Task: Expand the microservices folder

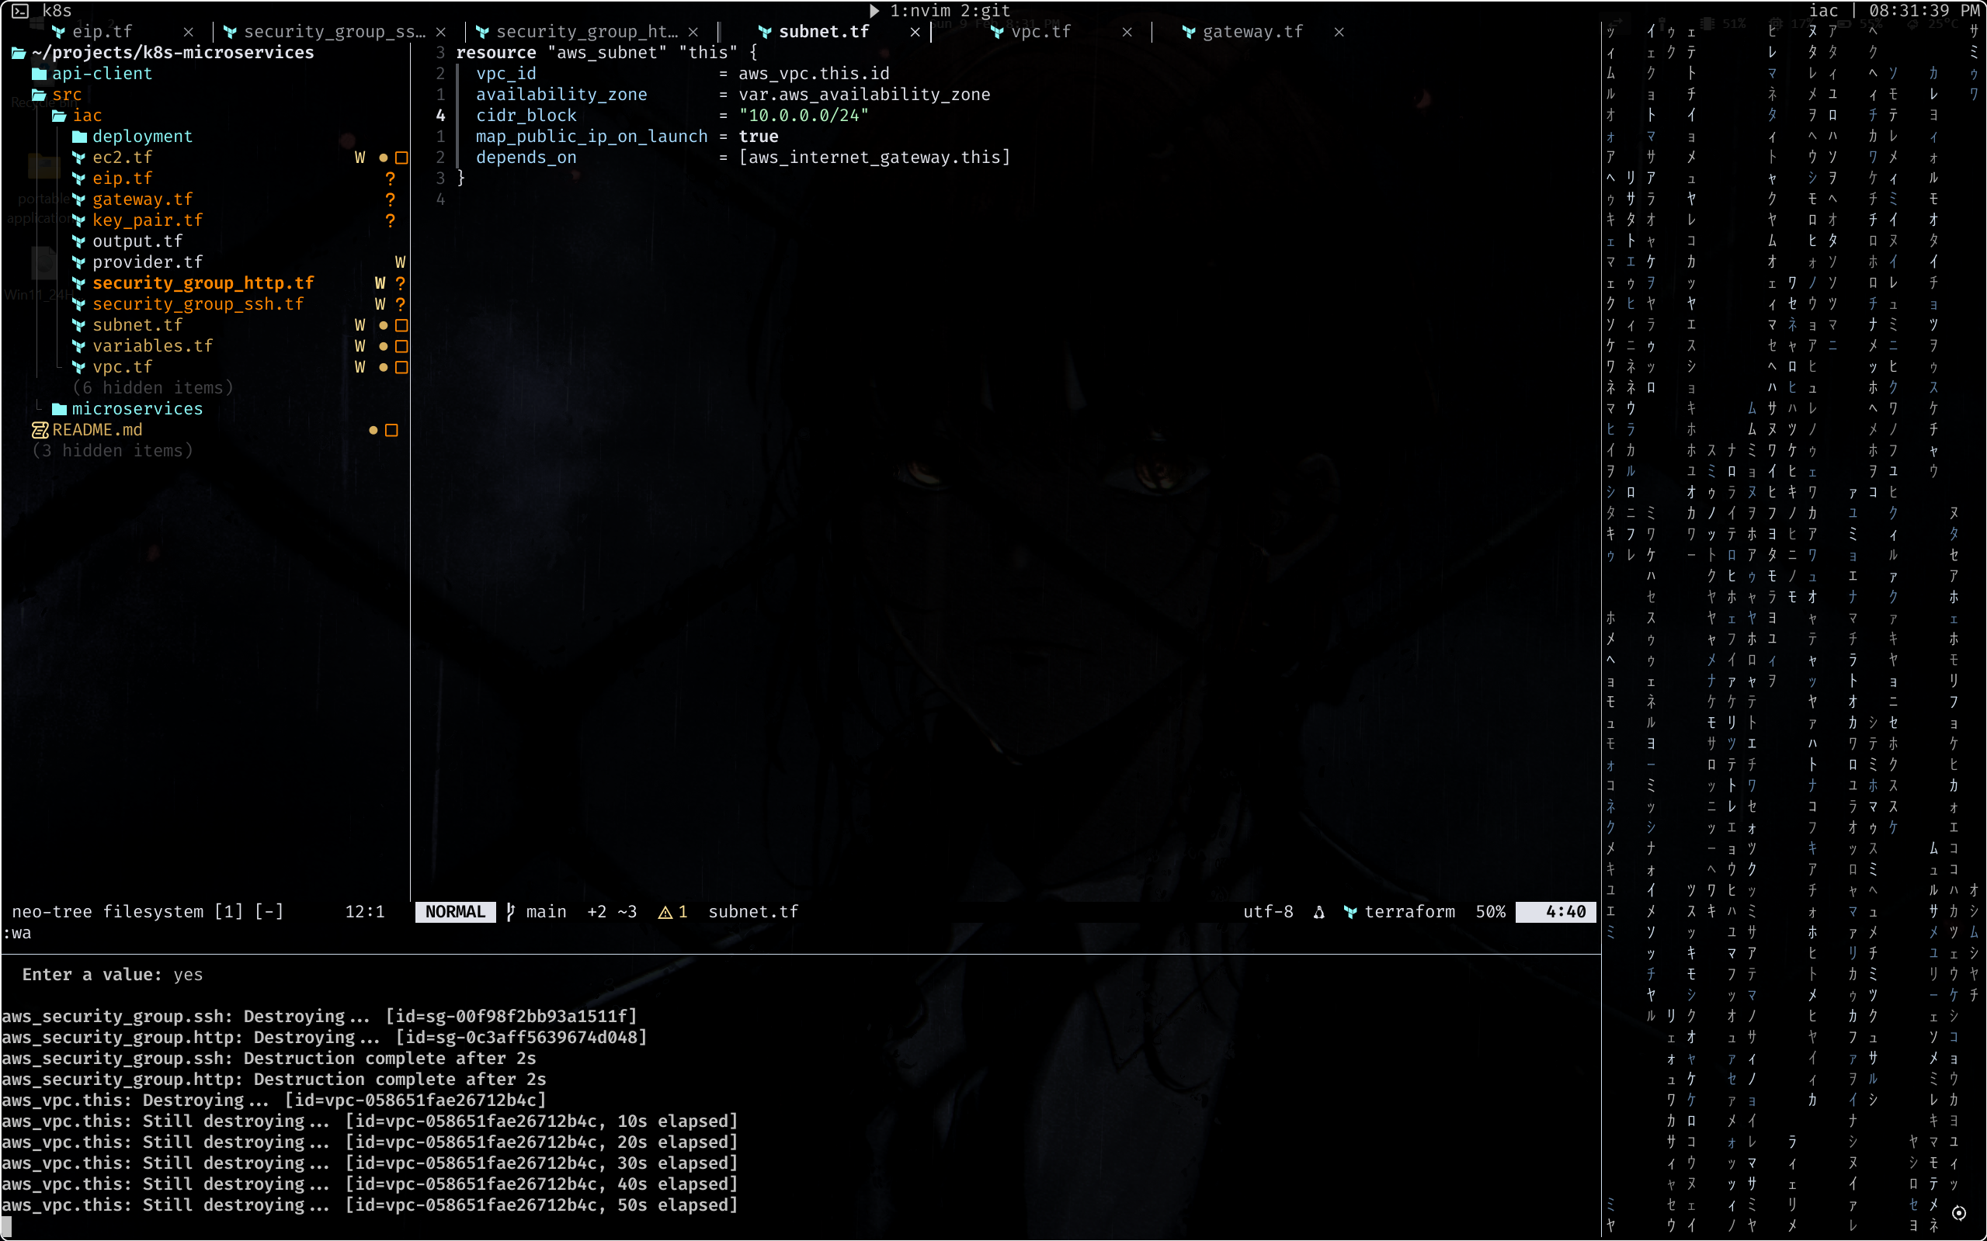Action: (x=137, y=409)
